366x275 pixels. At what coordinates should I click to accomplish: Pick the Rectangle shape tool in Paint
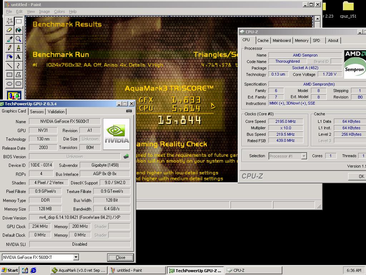point(10,74)
